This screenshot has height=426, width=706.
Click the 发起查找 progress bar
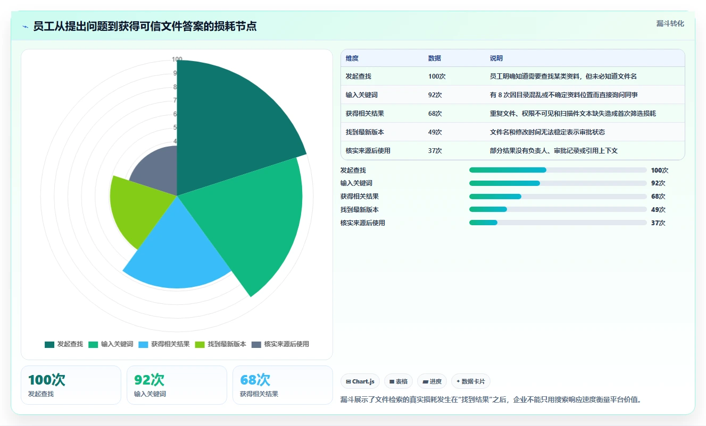click(x=558, y=170)
